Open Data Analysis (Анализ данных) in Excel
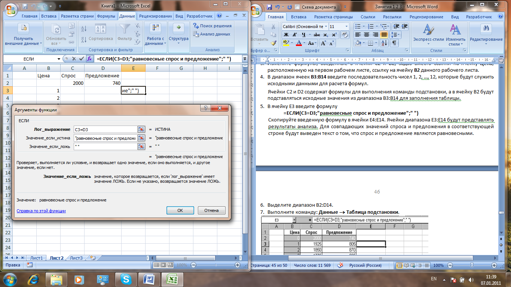The width and height of the screenshot is (511, 287). click(x=212, y=34)
